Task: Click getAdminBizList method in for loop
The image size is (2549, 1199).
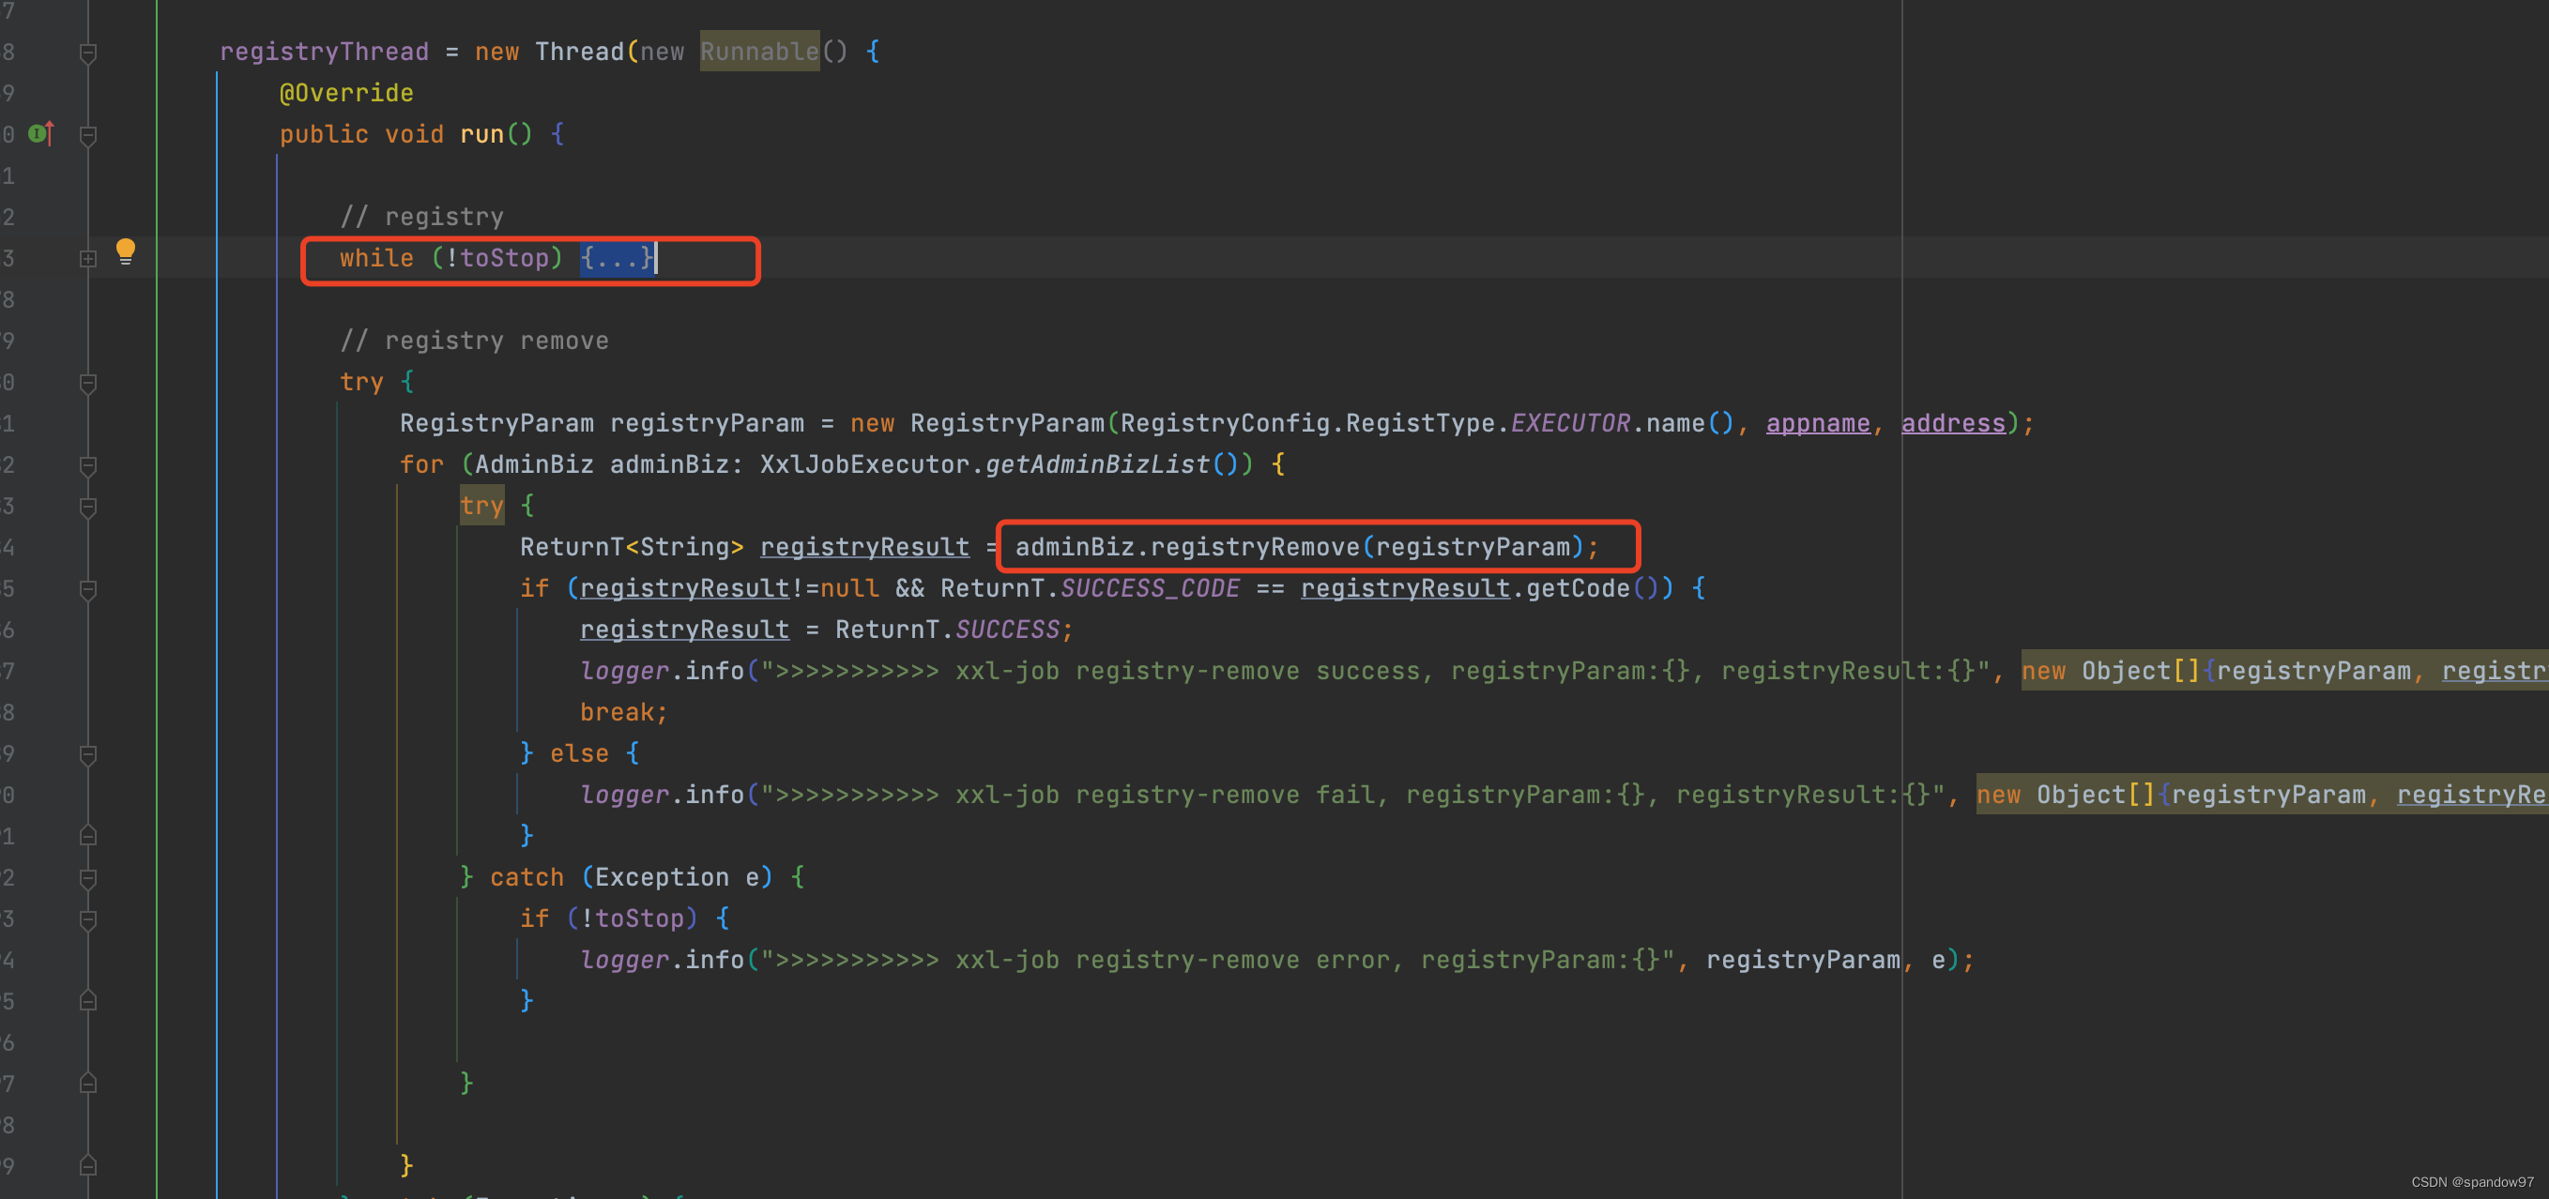Action: pos(1096,465)
